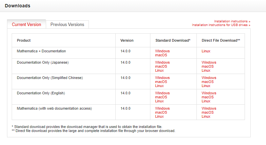Get Japanese documentation direct Windows file
Screen dimensions: 266x145
(x=209, y=62)
